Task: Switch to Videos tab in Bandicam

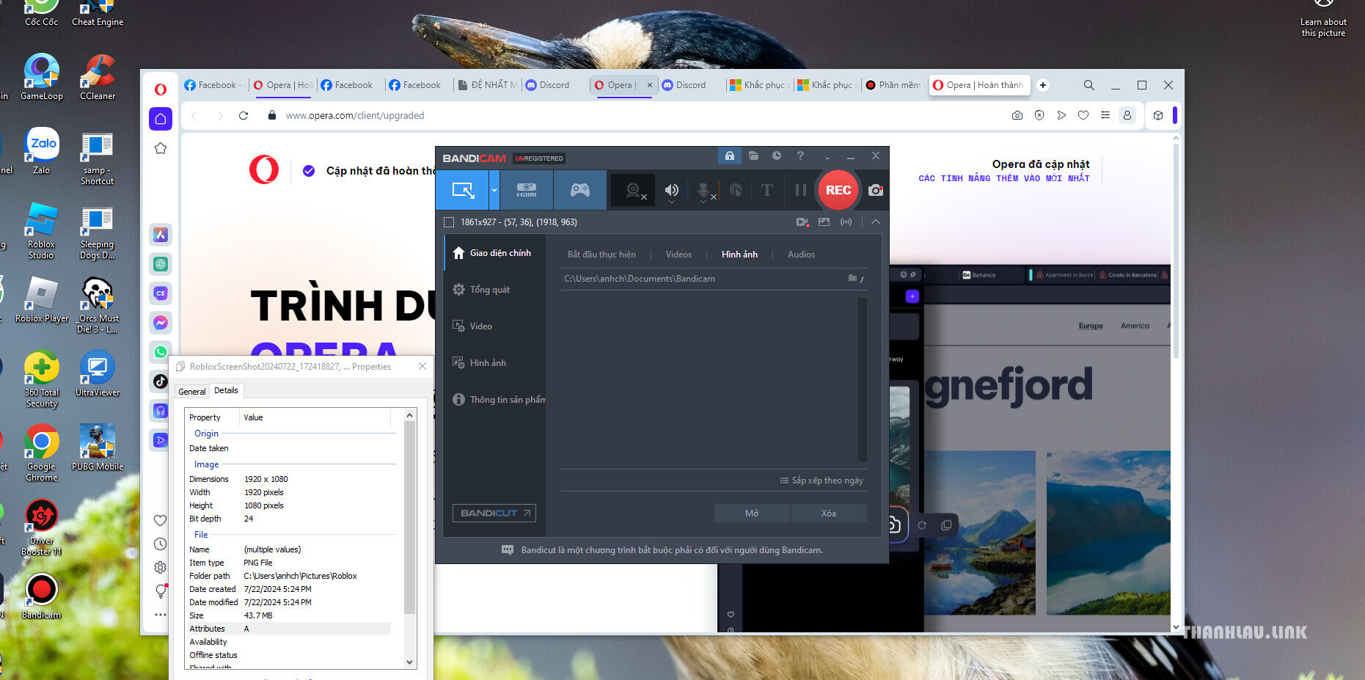Action: click(678, 255)
